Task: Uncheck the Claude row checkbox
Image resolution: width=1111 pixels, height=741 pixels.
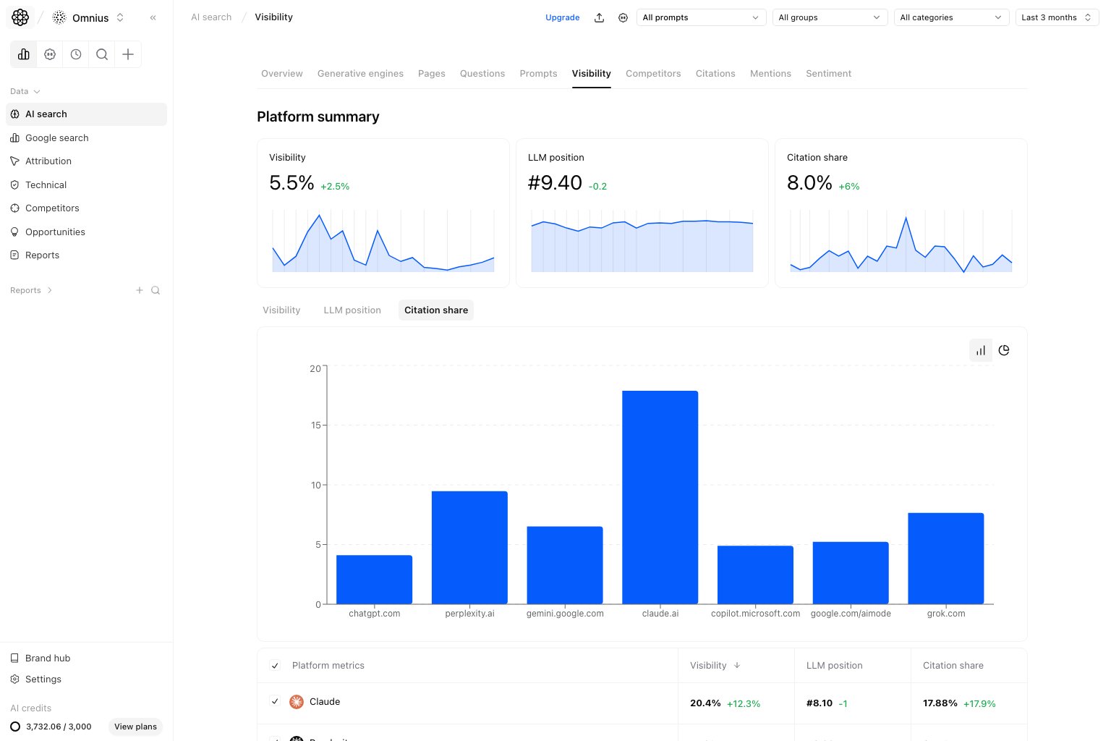Action: (275, 701)
